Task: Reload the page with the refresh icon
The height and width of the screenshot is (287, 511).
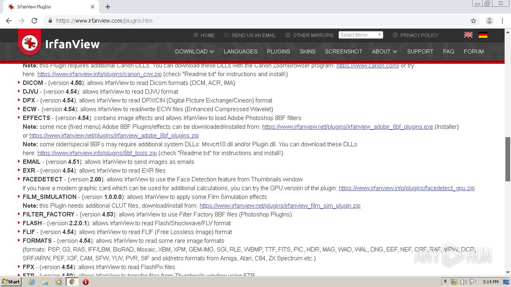Action: click(x=34, y=21)
